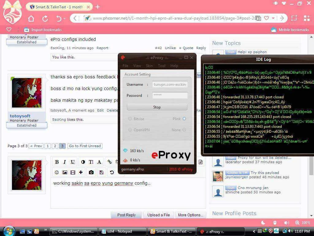Click the eProxy Password field
This screenshot has width=314, height=236.
click(x=170, y=95)
